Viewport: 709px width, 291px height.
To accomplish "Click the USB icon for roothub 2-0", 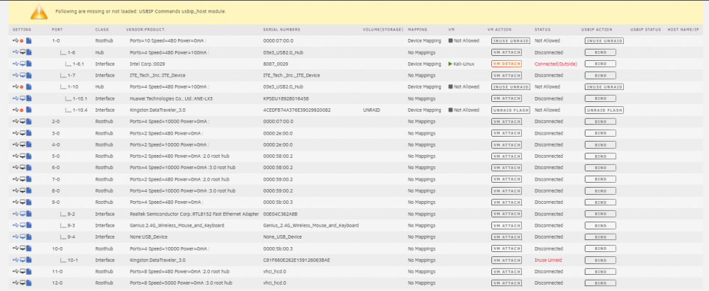I will pos(16,121).
